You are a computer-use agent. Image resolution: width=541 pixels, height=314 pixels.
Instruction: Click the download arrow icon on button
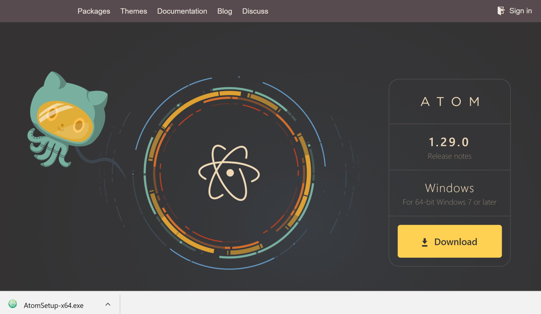click(x=425, y=242)
